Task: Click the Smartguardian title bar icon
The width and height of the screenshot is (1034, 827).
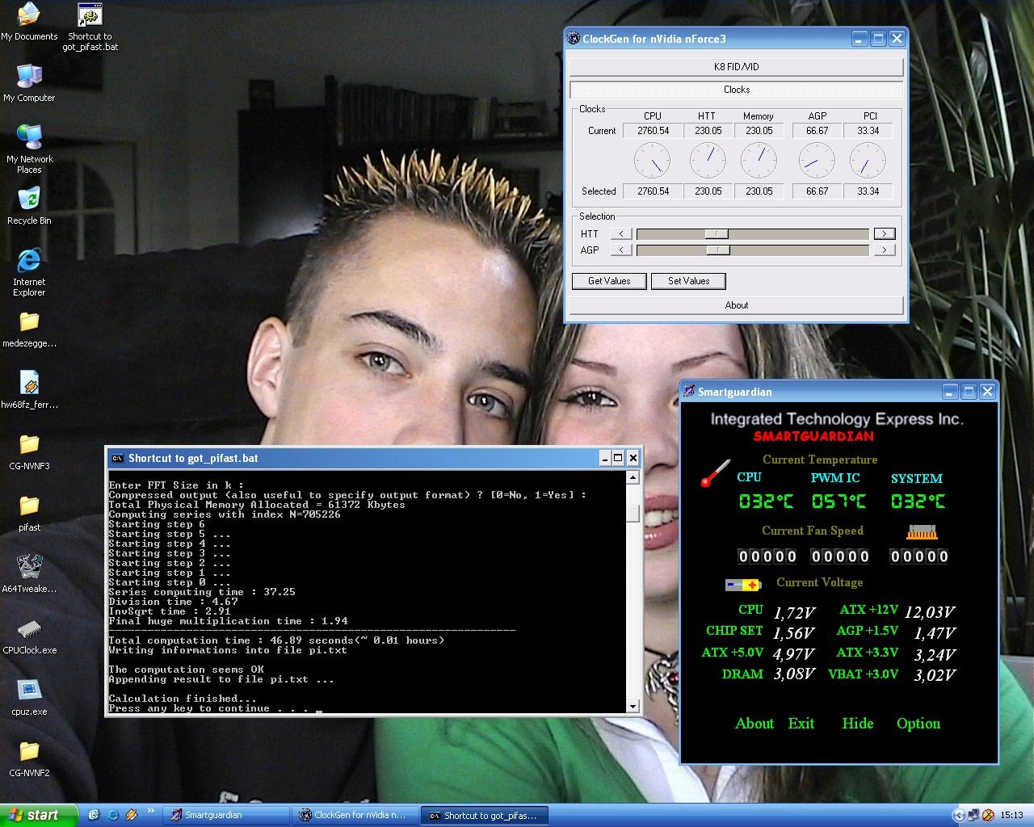Action: tap(689, 392)
